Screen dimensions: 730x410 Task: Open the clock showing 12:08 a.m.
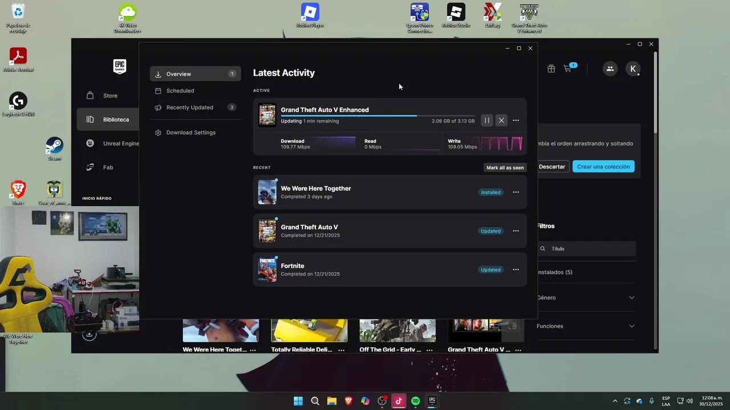click(712, 401)
